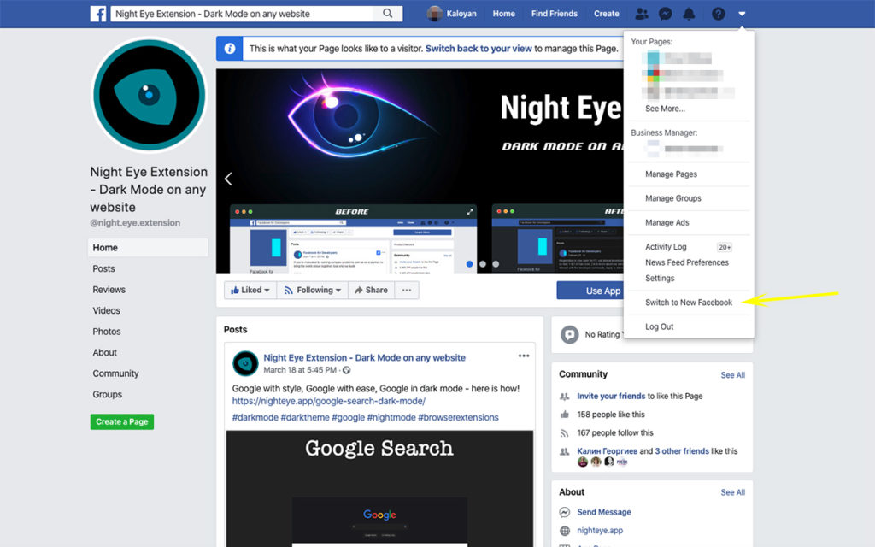Click Invite your friends link

[x=611, y=397]
